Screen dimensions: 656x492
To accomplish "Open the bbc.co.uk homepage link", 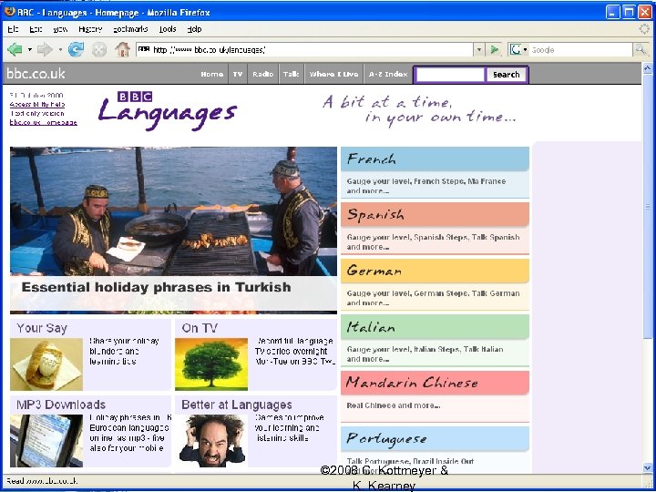I will [43, 123].
